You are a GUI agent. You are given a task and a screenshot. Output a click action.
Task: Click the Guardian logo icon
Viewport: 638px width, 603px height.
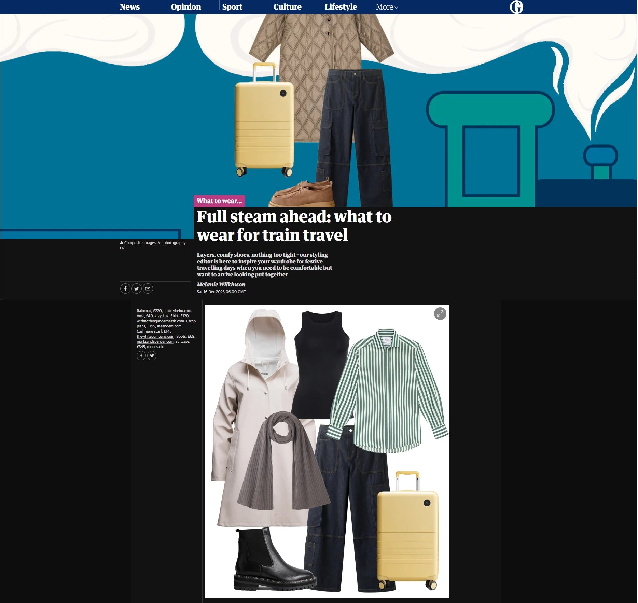coord(516,7)
